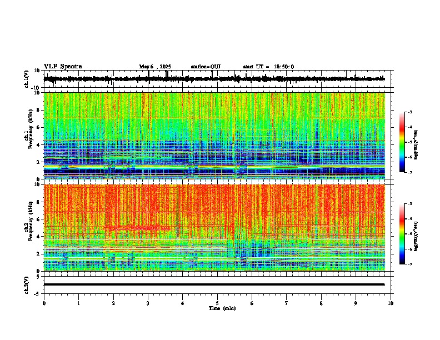Click the ch.1 color bar log(PSD) unit label
440x340 pixels.
[416, 145]
